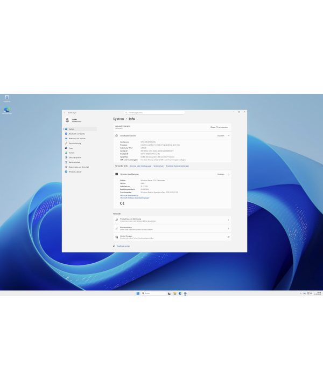Click the Windows Start button
The height and width of the screenshot is (390, 323).
[138, 293]
